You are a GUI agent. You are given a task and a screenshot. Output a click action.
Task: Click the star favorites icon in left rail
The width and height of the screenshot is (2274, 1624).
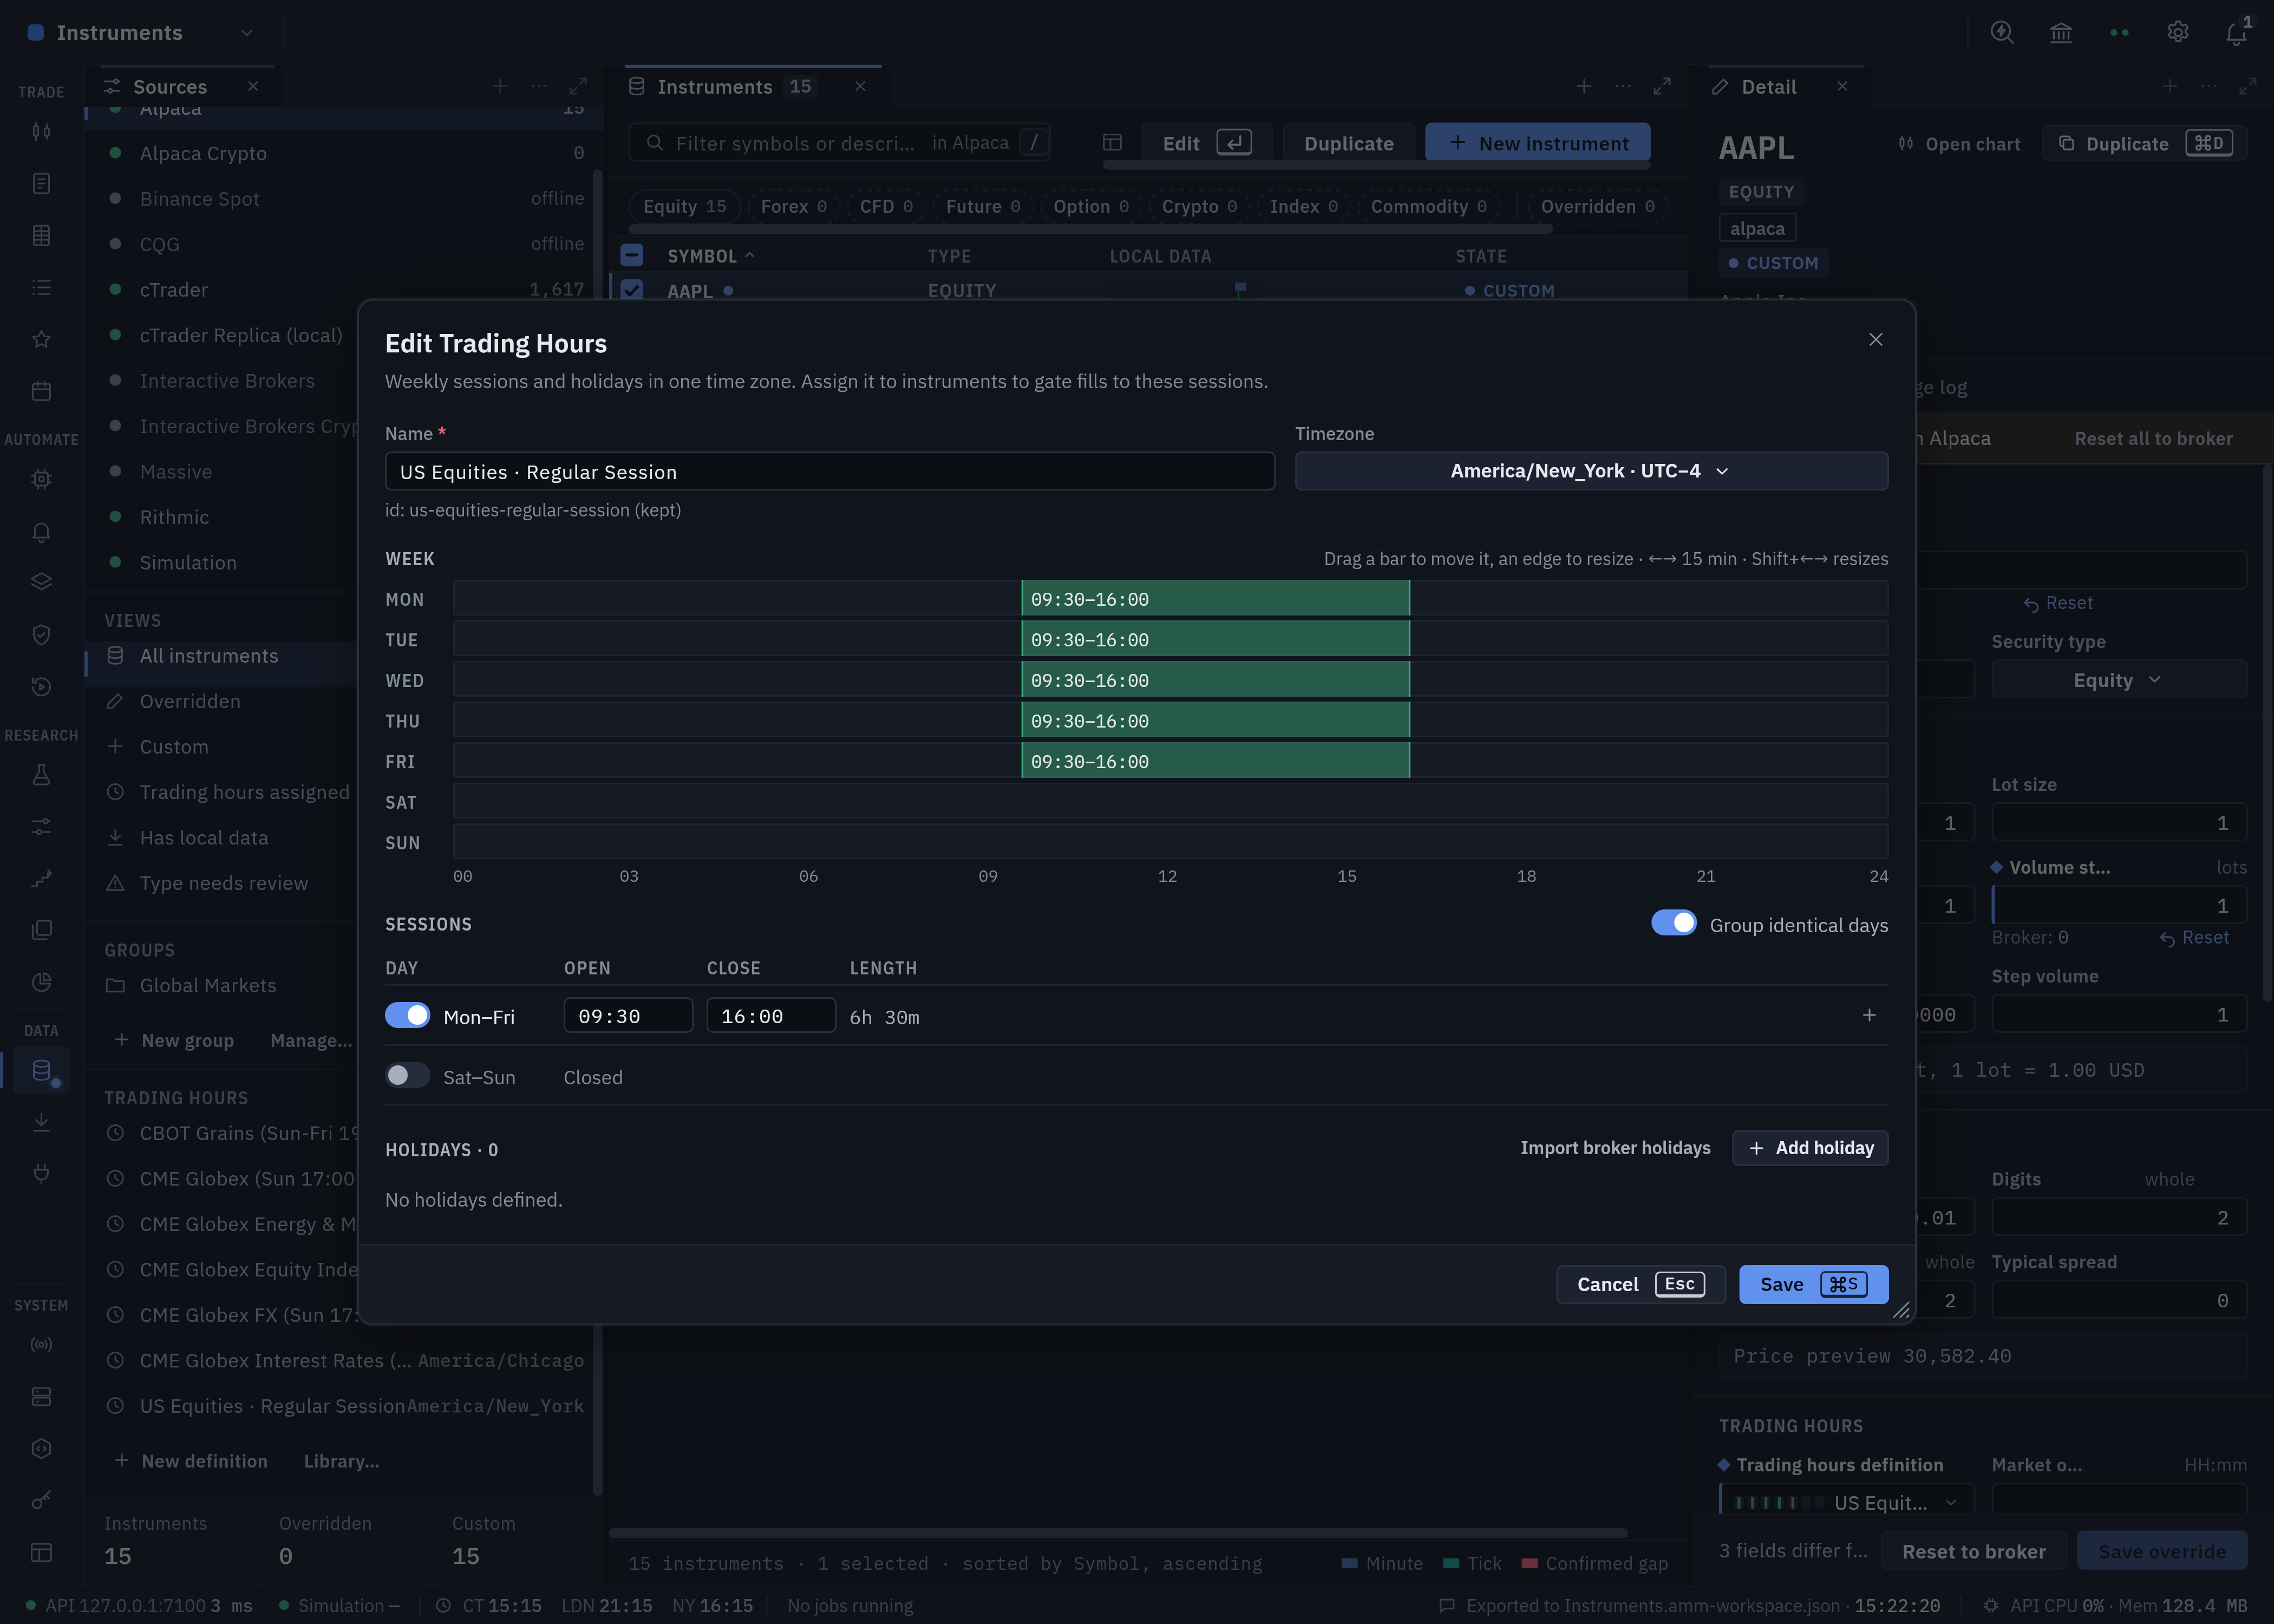(x=41, y=339)
